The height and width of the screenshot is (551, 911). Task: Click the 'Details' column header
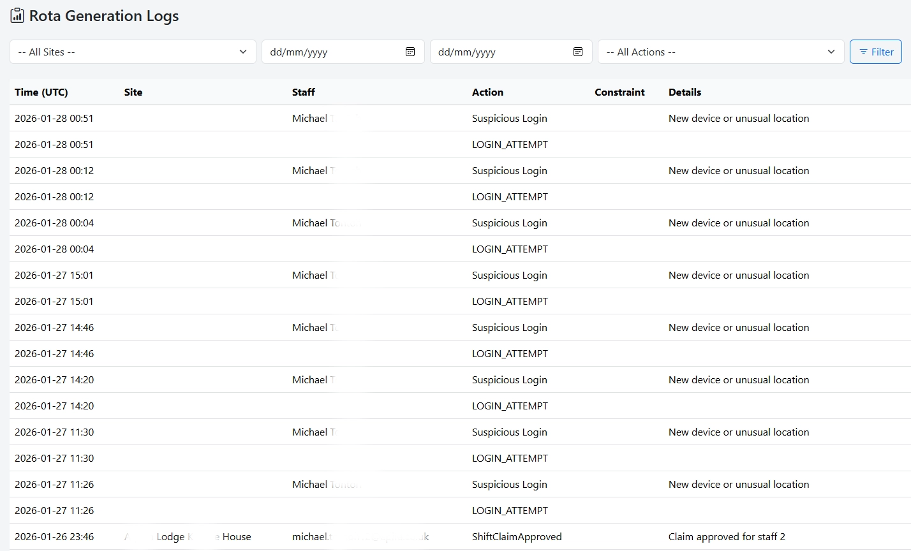click(x=685, y=92)
